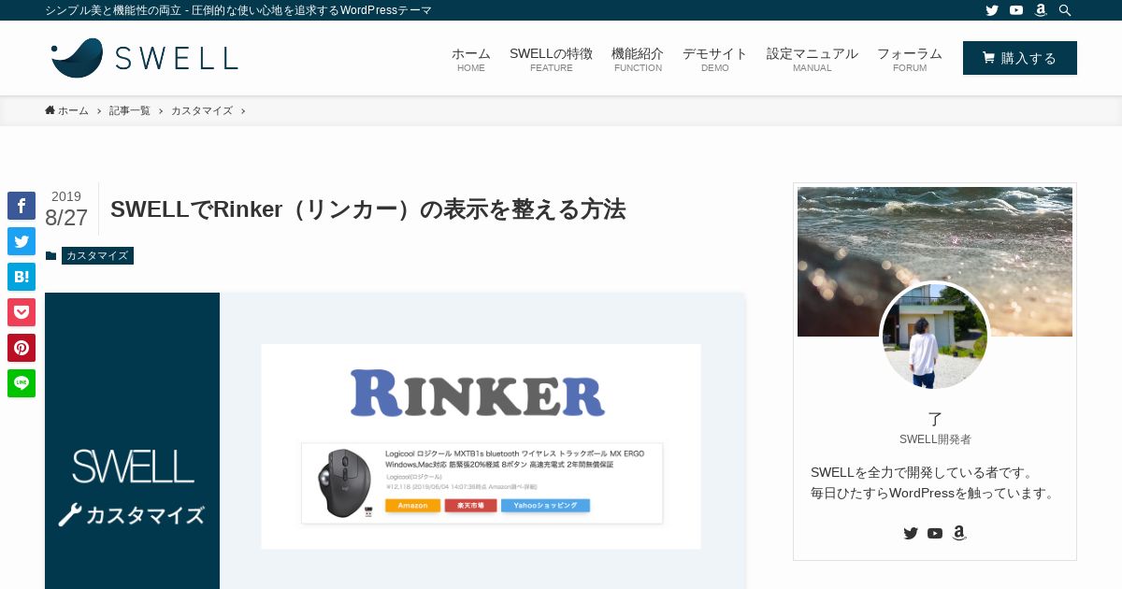Click the Rinker article featured image
This screenshot has width=1122, height=589.
tap(395, 441)
